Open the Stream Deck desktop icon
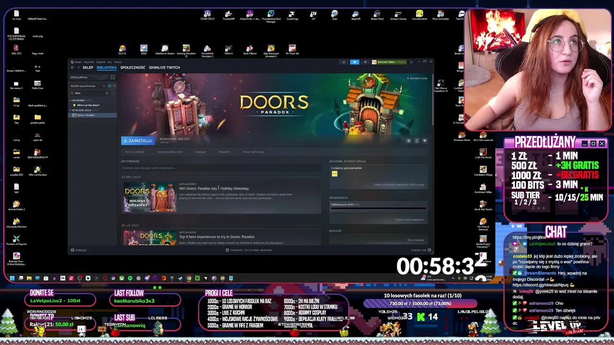 [377, 15]
